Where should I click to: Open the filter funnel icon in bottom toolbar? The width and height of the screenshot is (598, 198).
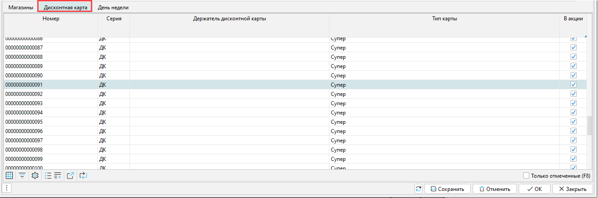tap(21, 175)
